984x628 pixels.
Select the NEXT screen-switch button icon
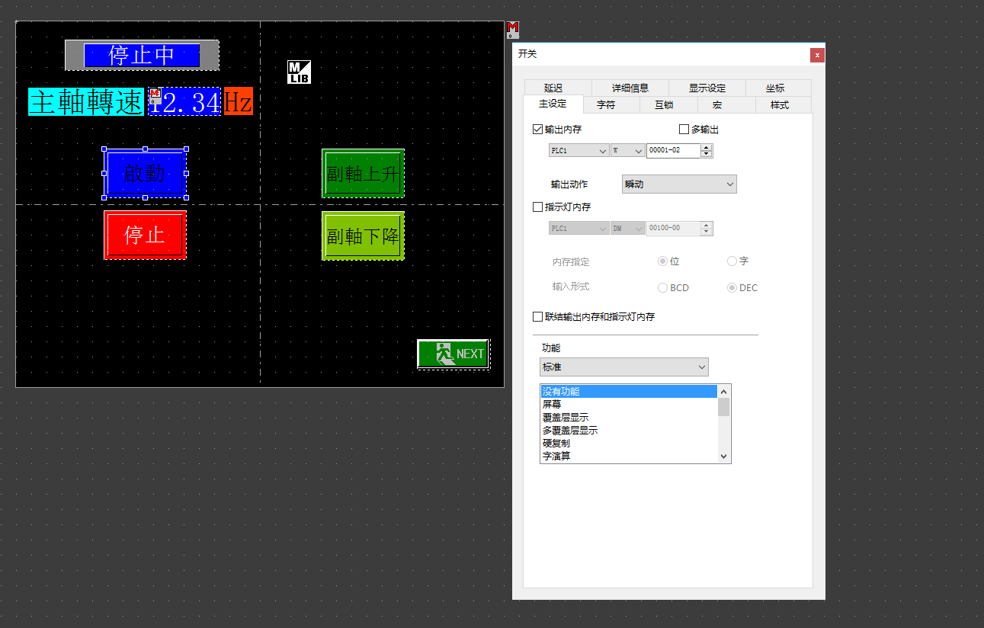(454, 354)
